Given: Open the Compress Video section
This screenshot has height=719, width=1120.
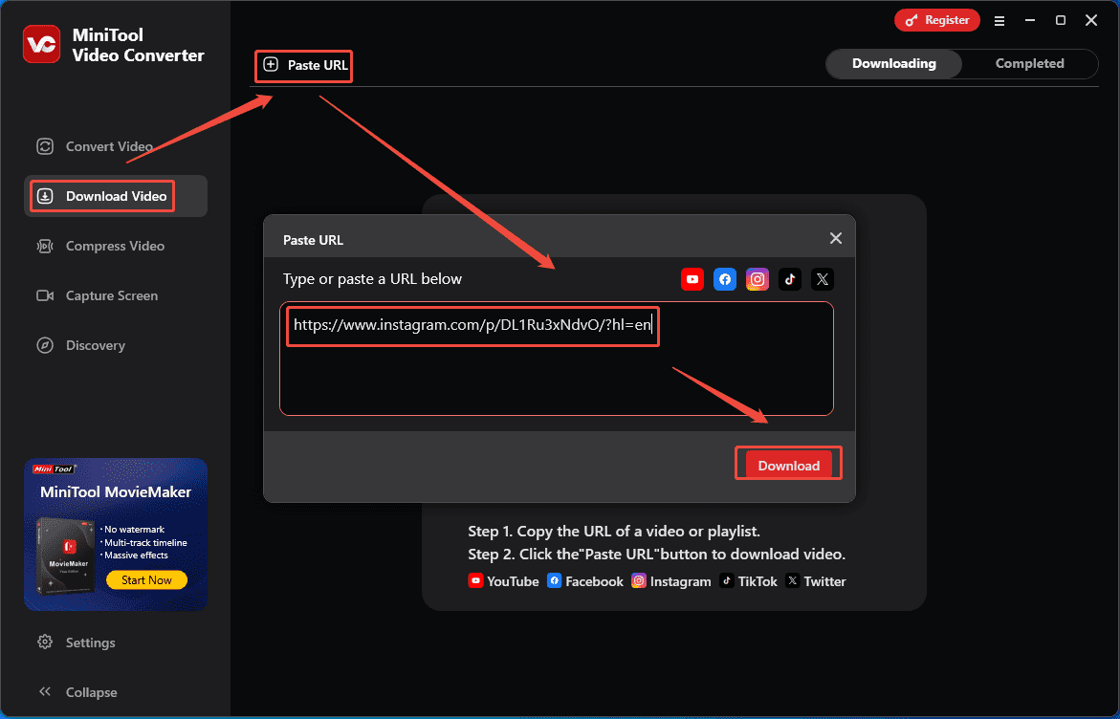Looking at the screenshot, I should click(x=115, y=247).
